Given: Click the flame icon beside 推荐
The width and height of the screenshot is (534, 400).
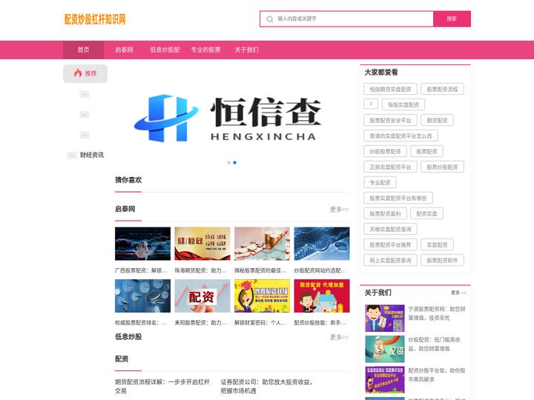Looking at the screenshot, I should click(78, 73).
